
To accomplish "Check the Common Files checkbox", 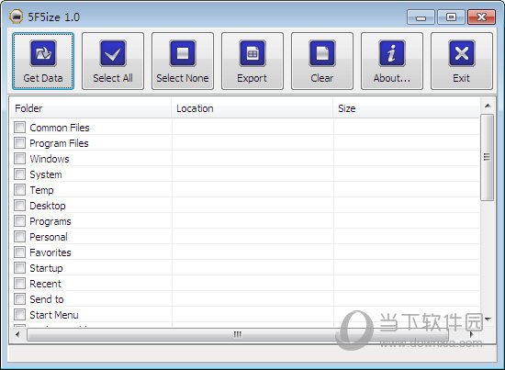I will (19, 128).
